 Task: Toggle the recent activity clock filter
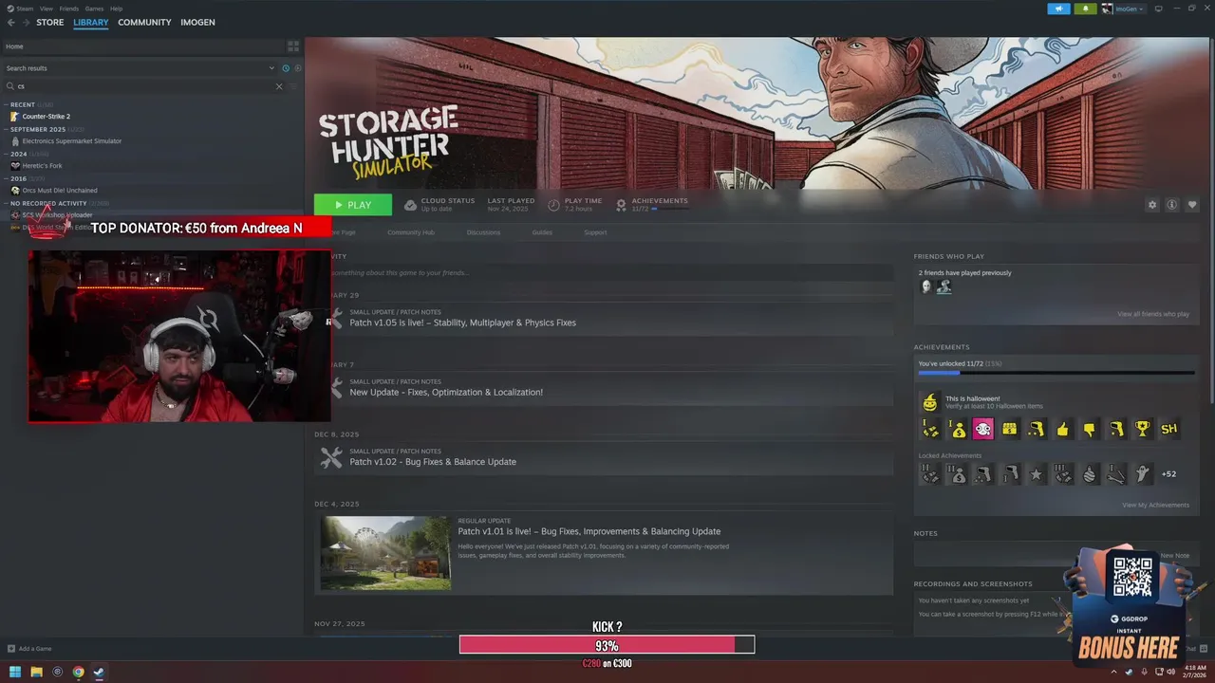click(x=286, y=68)
